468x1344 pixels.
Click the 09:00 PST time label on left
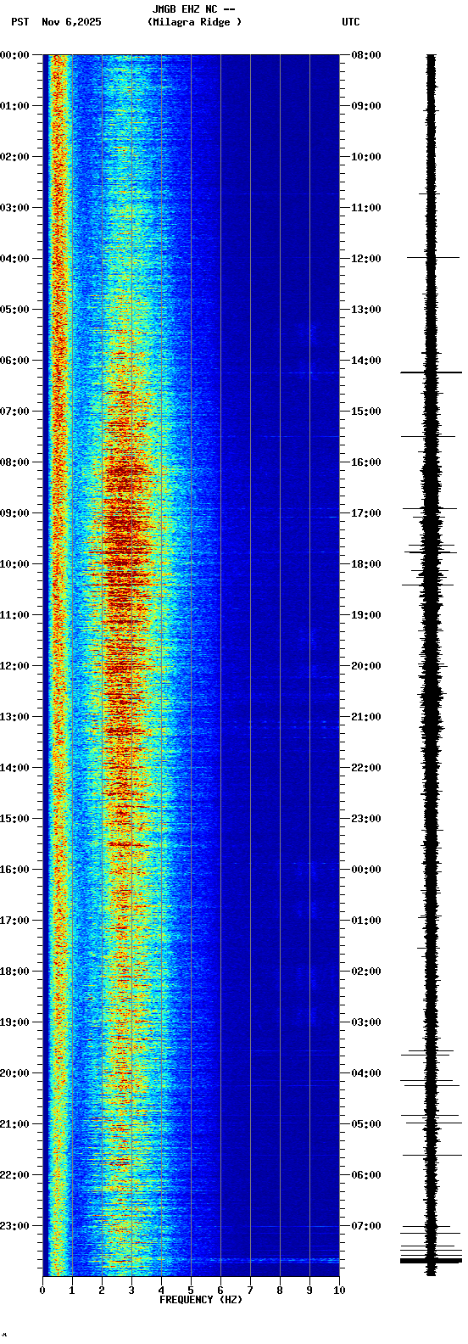(x=15, y=513)
